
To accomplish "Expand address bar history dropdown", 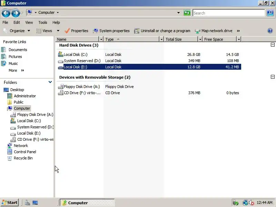I will pyautogui.click(x=178, y=13).
